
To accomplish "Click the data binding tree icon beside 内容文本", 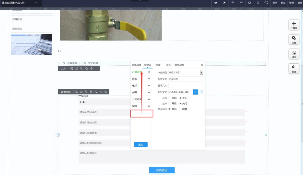I will (201, 92).
